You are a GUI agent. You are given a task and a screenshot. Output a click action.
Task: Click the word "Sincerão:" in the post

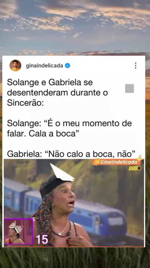tap(25, 103)
